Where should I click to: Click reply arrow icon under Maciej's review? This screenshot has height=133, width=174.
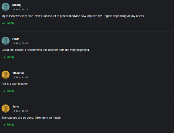(3, 23)
